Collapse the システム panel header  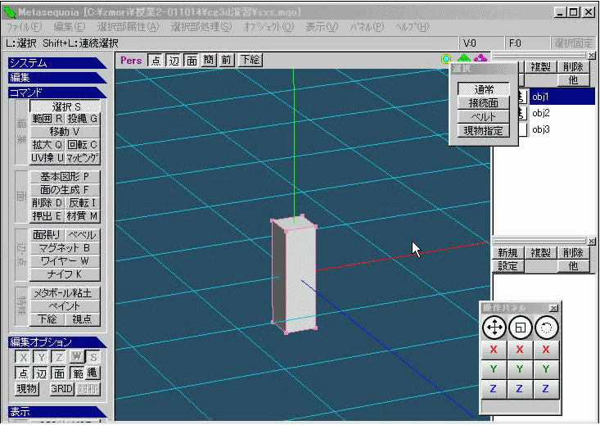coord(56,63)
